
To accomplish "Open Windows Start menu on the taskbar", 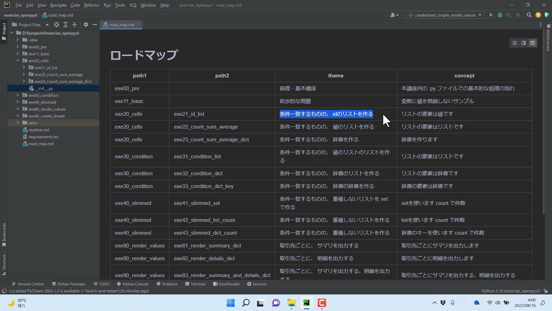I will 230,303.
